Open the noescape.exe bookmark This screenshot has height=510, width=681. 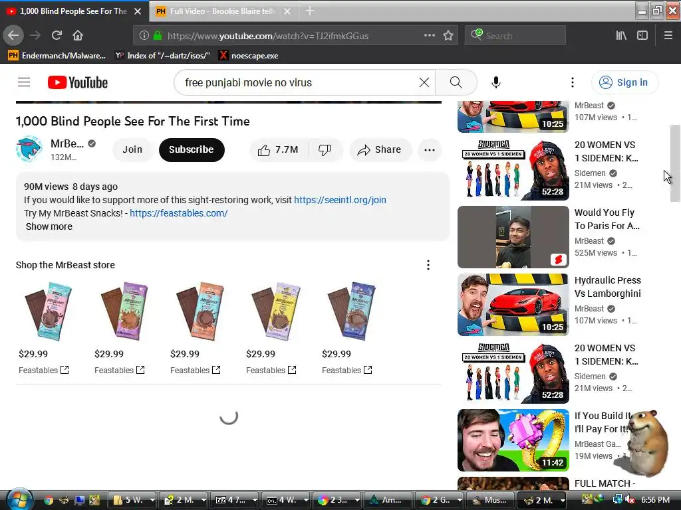248,56
